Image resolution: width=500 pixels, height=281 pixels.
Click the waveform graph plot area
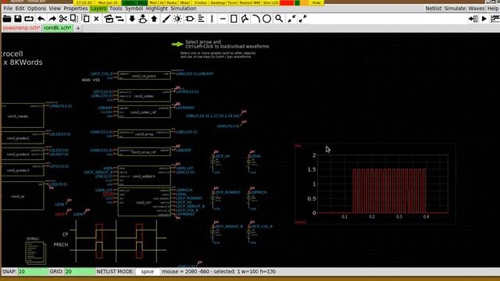coord(383,184)
